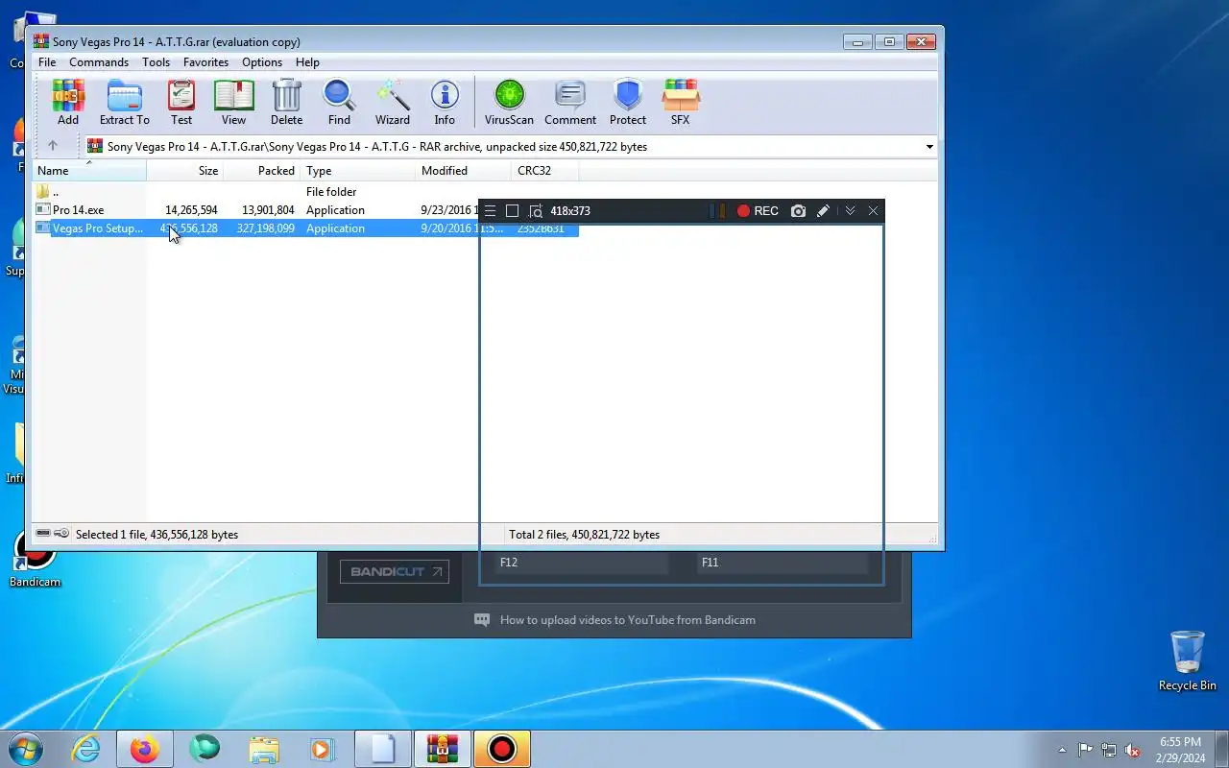Start recording with the REC button
The height and width of the screenshot is (768, 1229).
click(758, 211)
